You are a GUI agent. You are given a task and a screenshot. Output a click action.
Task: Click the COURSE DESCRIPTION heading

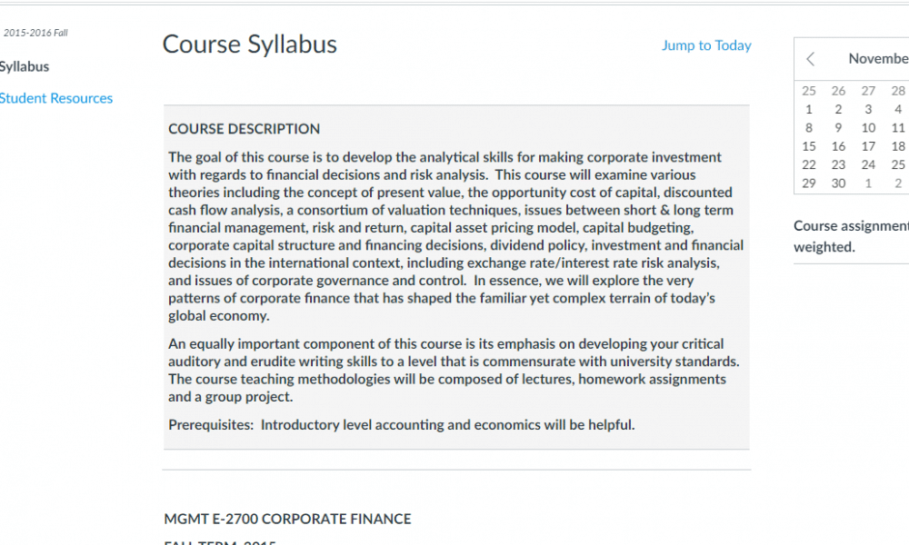point(244,129)
